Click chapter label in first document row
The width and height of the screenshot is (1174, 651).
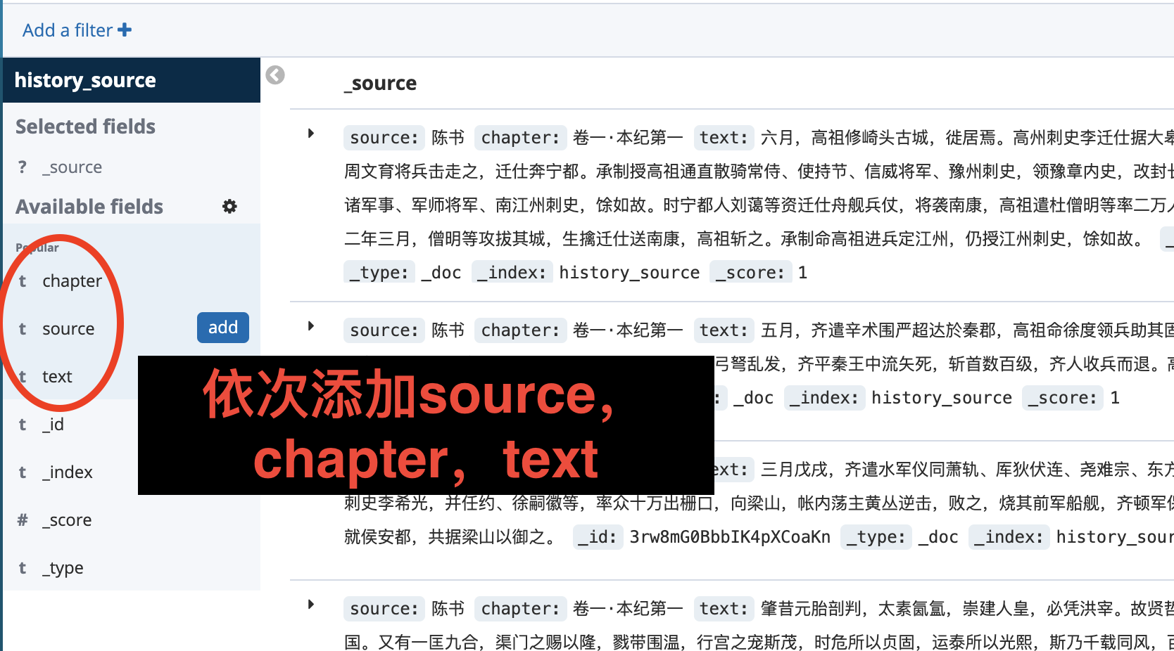[x=520, y=138]
